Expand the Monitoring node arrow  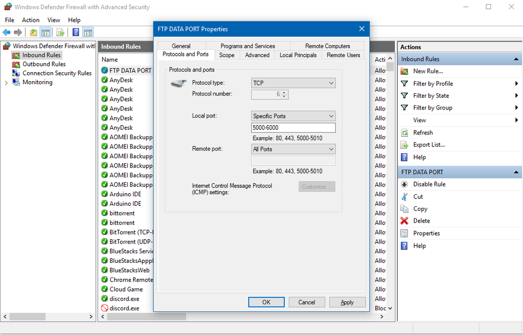point(6,83)
